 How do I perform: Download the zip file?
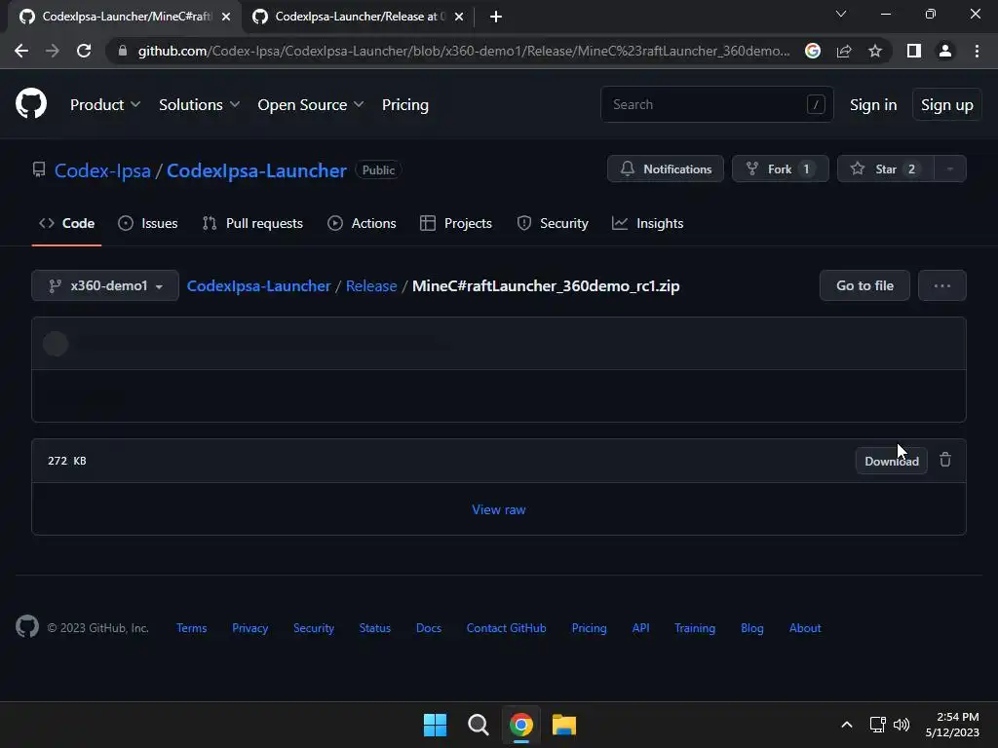pyautogui.click(x=891, y=461)
